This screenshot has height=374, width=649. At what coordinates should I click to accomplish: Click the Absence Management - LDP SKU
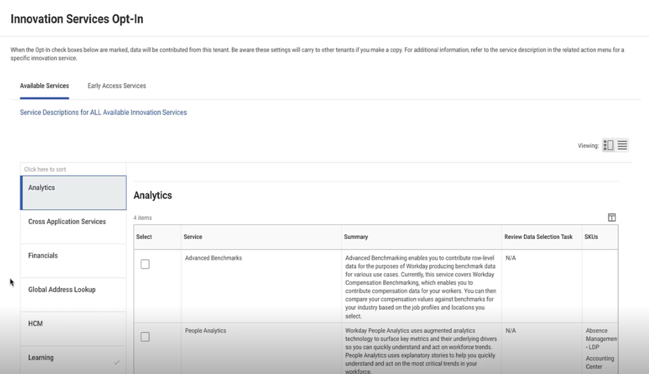tap(601, 339)
